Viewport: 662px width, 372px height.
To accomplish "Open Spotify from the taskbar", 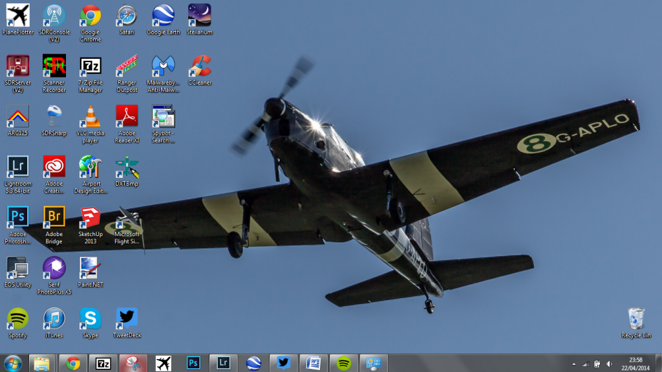I will coord(344,363).
